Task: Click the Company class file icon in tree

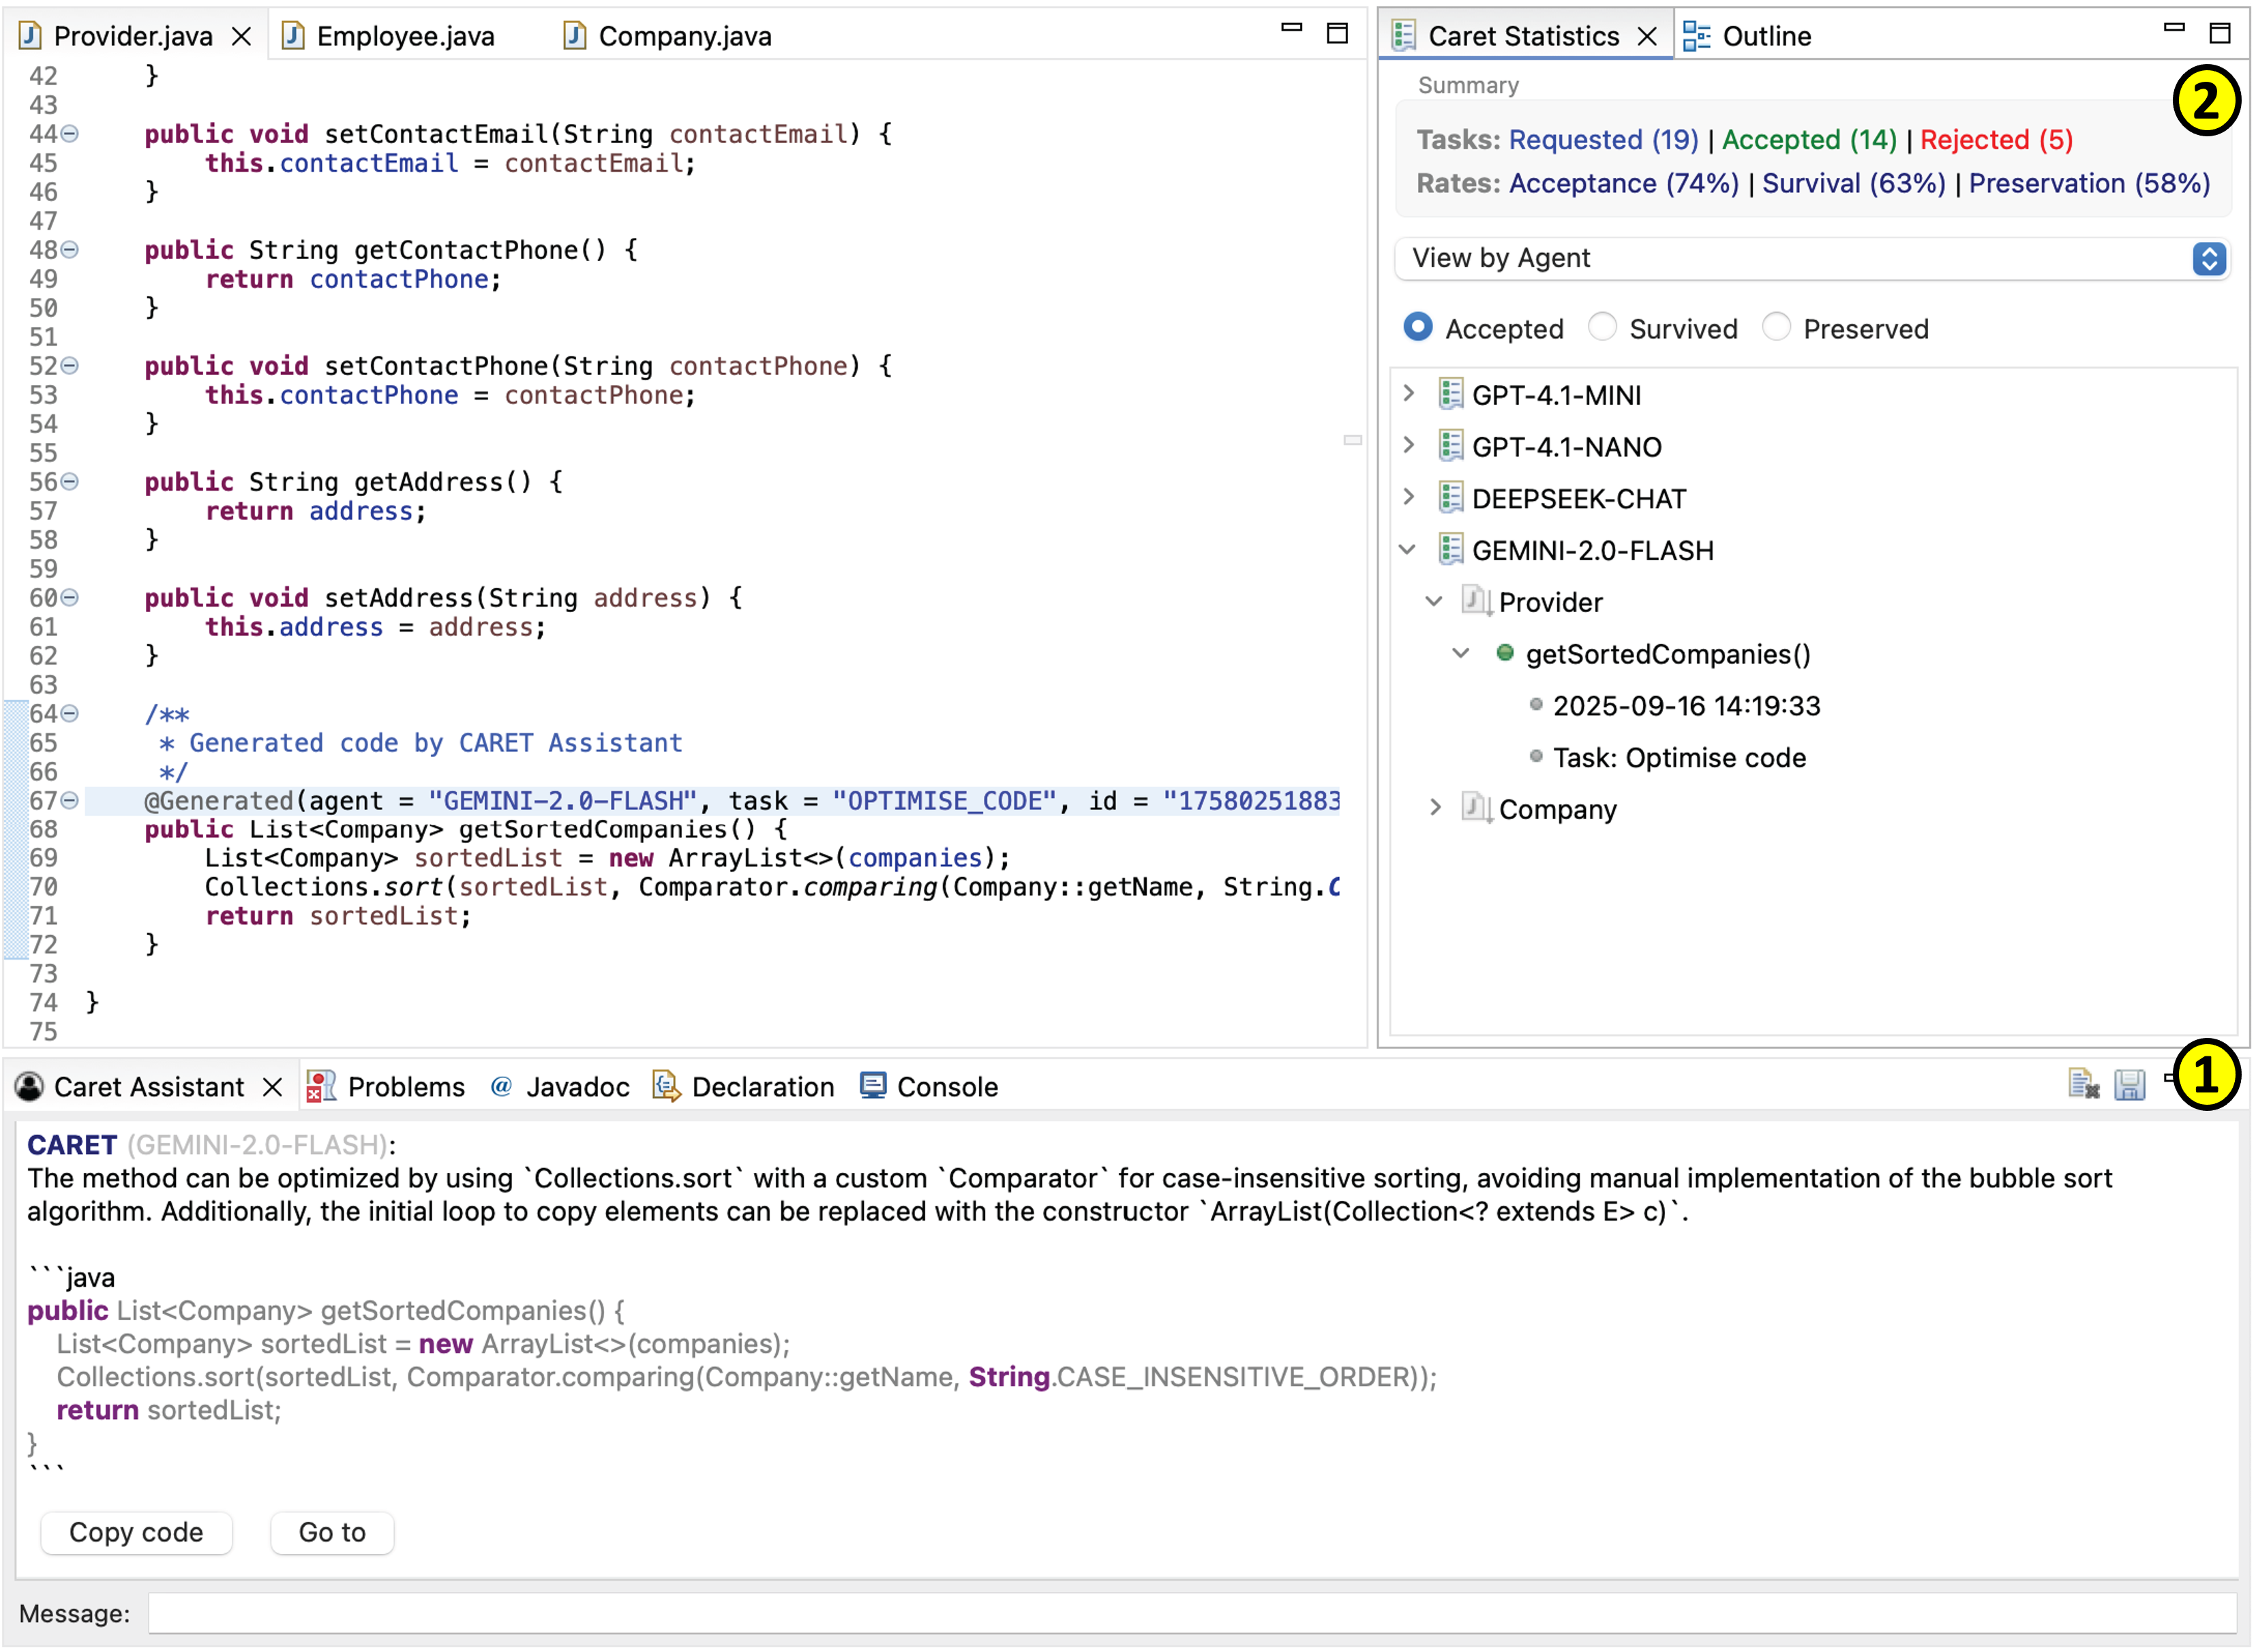Action: click(x=1475, y=808)
